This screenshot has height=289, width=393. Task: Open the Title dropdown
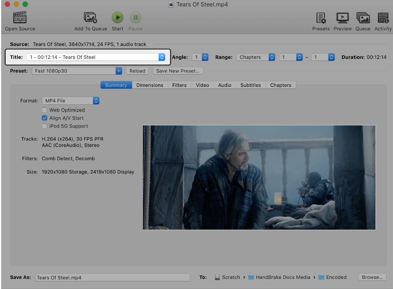[x=96, y=57]
